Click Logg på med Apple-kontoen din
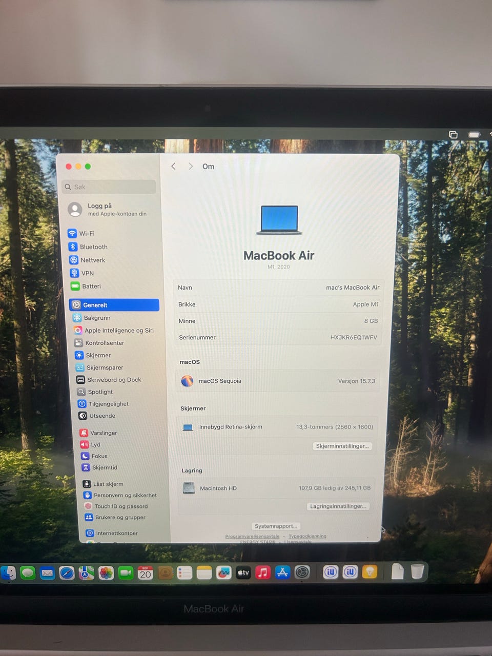 click(108, 209)
